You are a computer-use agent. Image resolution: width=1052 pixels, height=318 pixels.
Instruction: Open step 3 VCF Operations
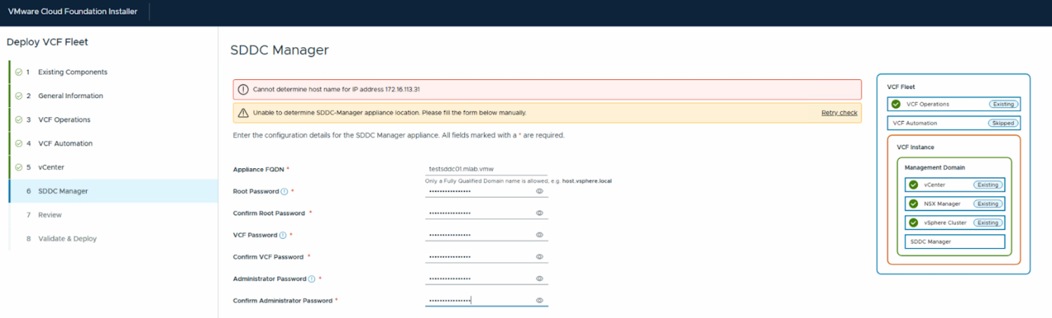(64, 119)
